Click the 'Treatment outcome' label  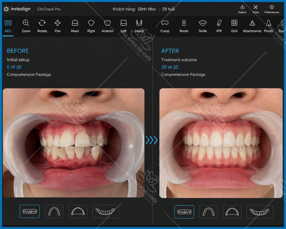(179, 60)
